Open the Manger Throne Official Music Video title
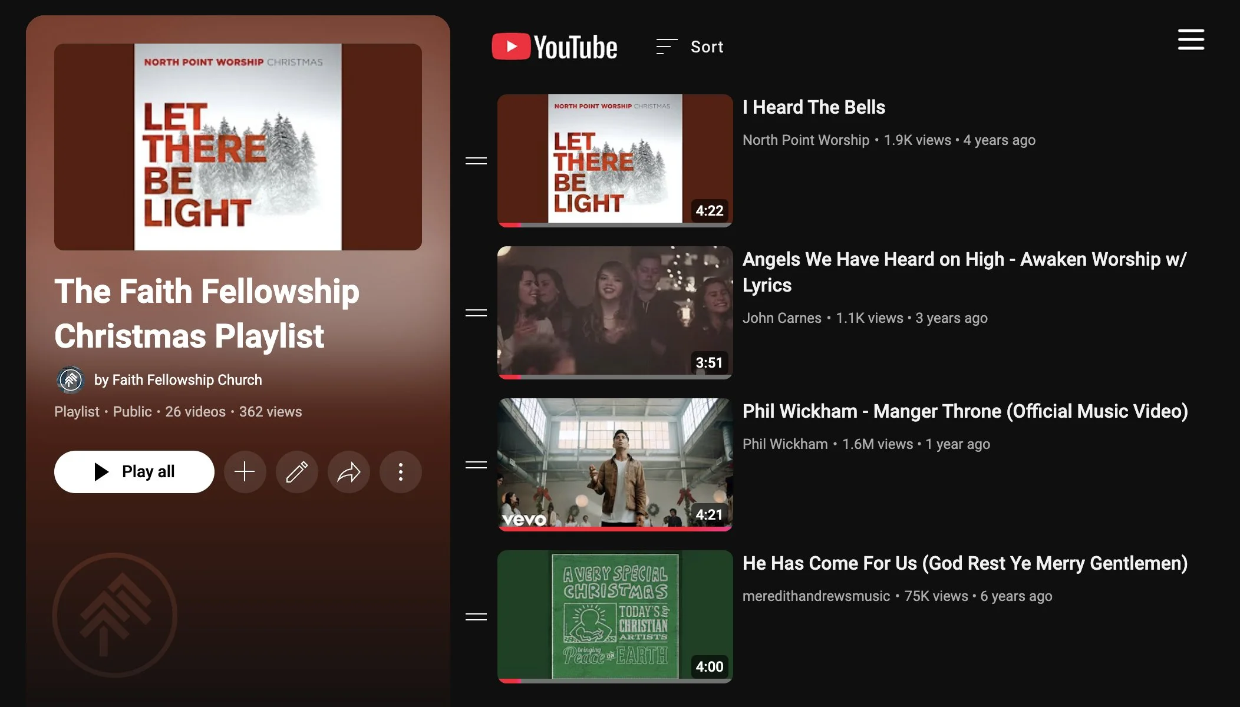The height and width of the screenshot is (707, 1240). (965, 411)
